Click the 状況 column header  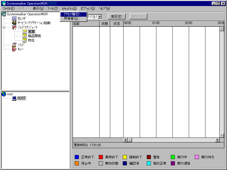point(117,24)
